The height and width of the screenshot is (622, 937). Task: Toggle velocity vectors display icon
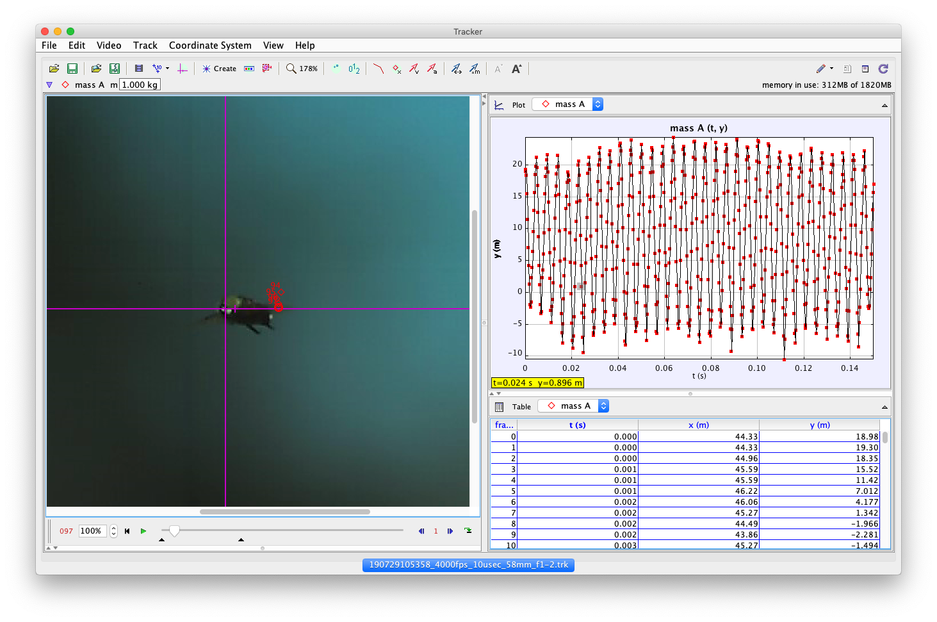tap(414, 69)
